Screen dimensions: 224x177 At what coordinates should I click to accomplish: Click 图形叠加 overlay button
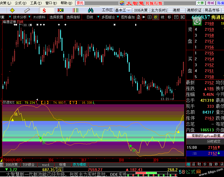coord(128,17)
